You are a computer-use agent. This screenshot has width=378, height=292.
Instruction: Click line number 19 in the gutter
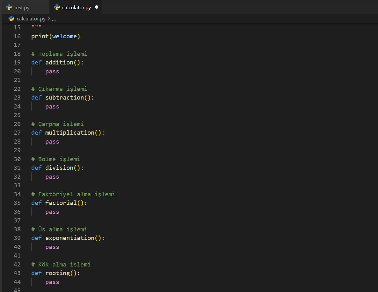(x=17, y=63)
